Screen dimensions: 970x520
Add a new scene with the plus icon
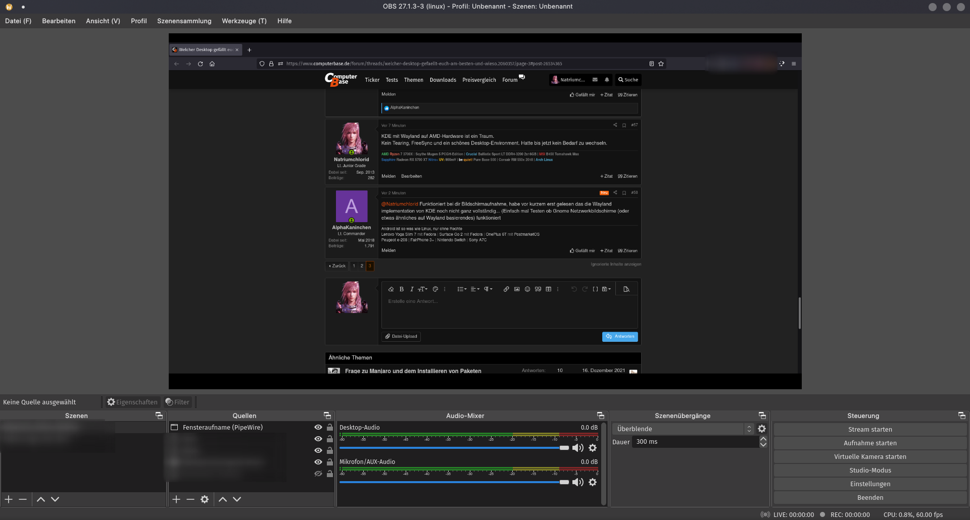[x=9, y=499]
